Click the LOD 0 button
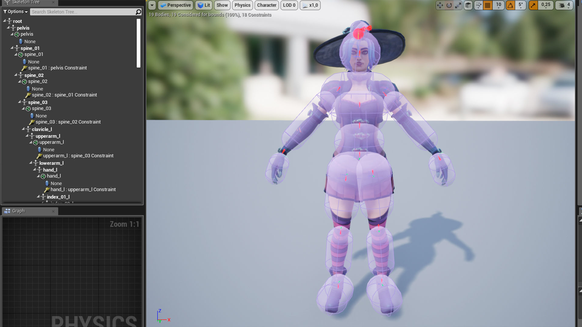Image resolution: width=582 pixels, height=327 pixels. (x=289, y=5)
